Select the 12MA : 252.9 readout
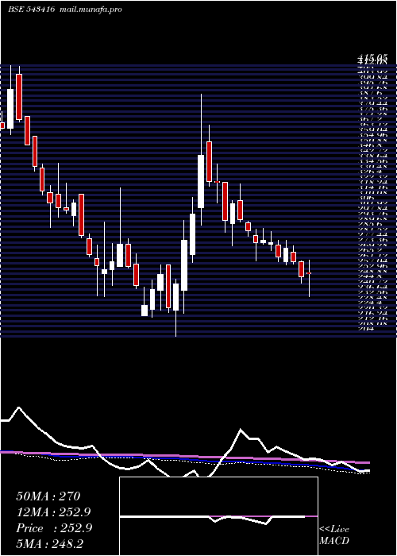 [53, 512]
